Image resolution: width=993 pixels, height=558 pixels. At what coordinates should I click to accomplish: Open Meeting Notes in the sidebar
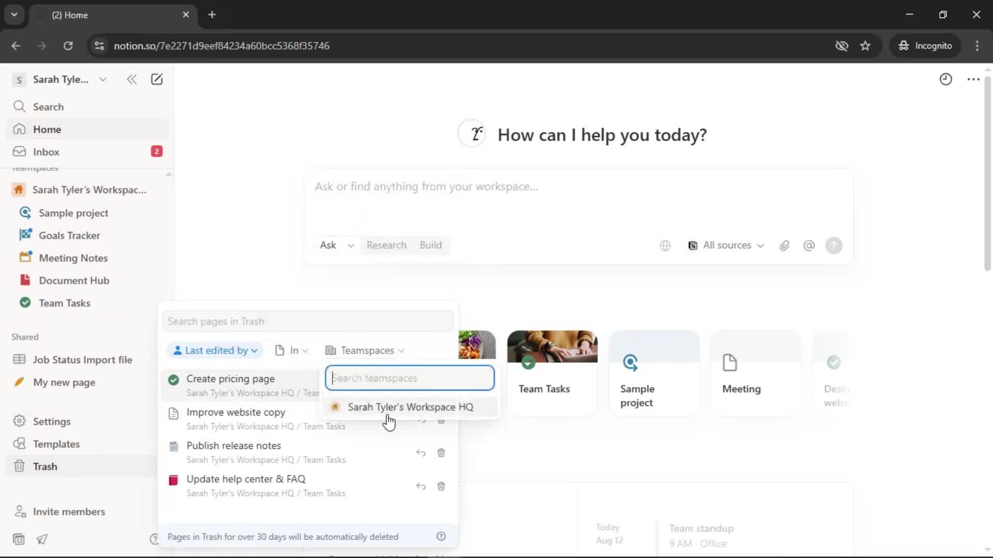tap(88, 258)
